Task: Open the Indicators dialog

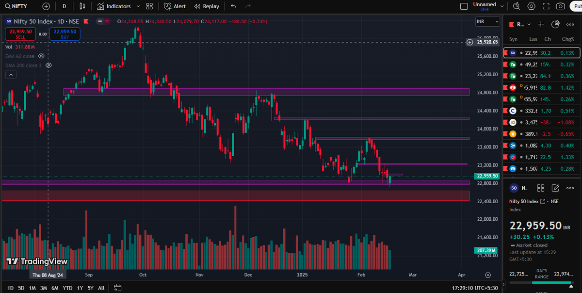Action: pyautogui.click(x=113, y=6)
